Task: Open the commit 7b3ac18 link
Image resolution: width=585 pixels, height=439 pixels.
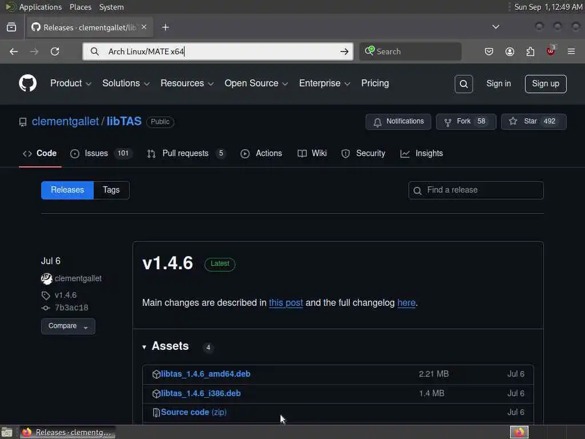Action: tap(71, 308)
